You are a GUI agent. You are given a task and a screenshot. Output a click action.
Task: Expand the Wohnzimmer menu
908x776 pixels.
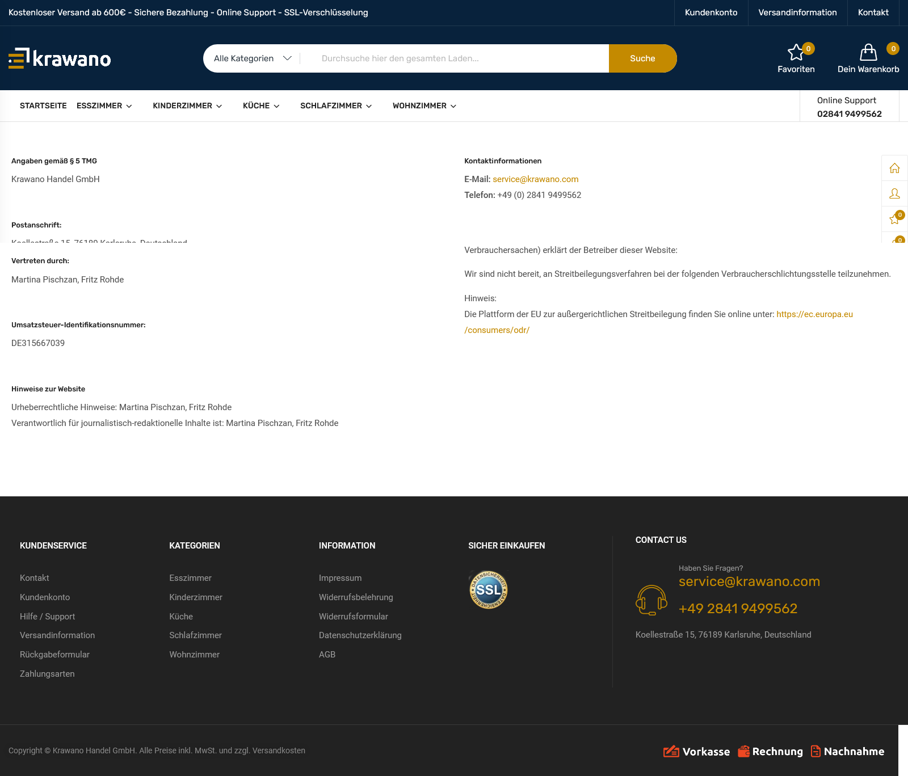[x=424, y=106]
